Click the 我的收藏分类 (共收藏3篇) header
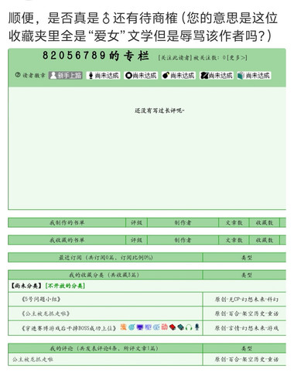This screenshot has height=386, width=294. [x=105, y=275]
